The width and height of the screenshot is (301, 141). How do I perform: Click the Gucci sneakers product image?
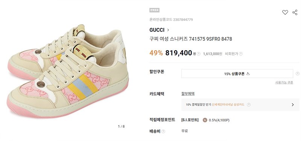(x=68, y=71)
